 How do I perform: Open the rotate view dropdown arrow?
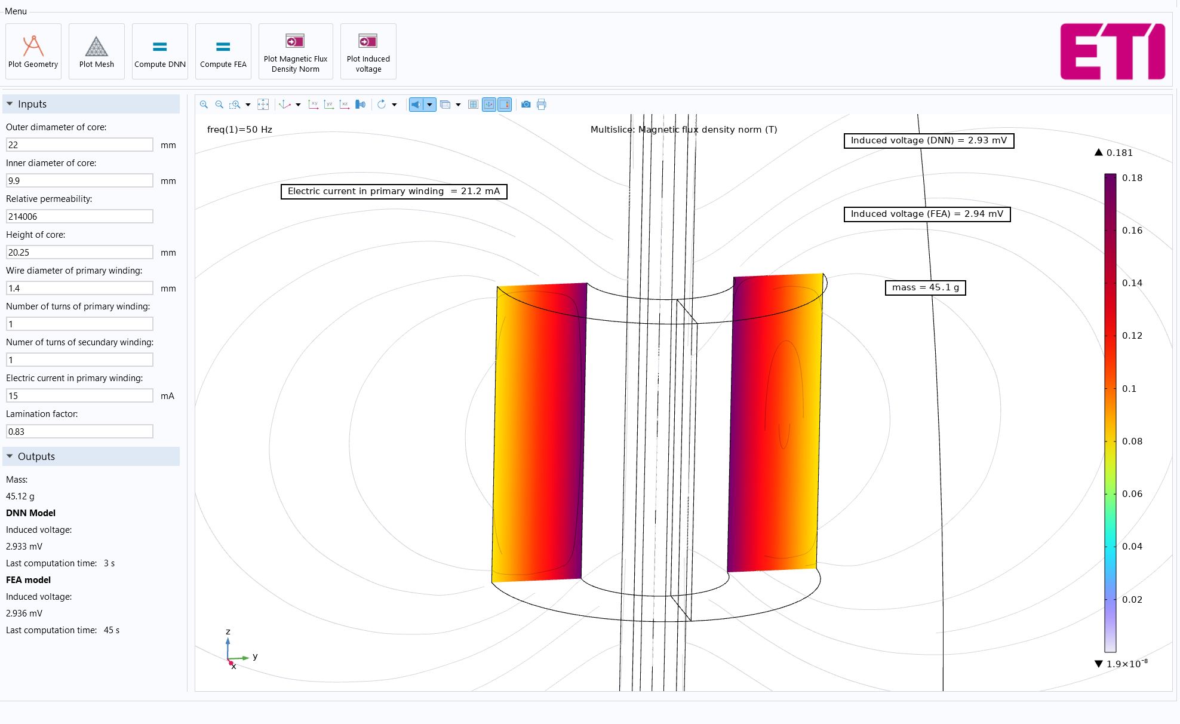(394, 105)
